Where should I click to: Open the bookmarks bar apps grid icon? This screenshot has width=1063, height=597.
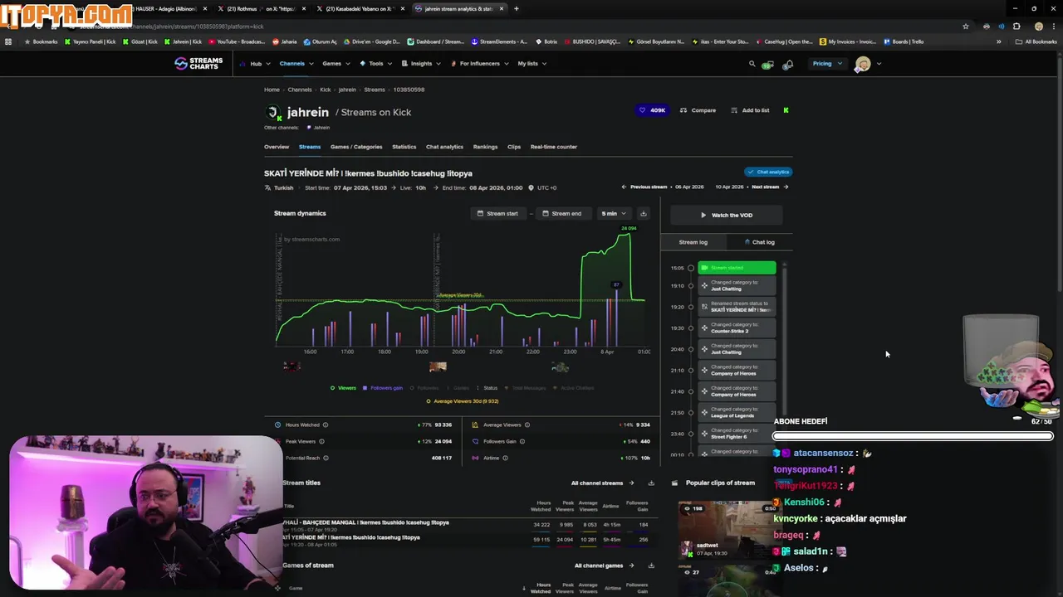(x=9, y=41)
